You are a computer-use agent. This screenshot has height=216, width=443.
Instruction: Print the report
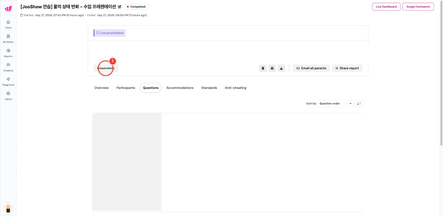tap(272, 68)
